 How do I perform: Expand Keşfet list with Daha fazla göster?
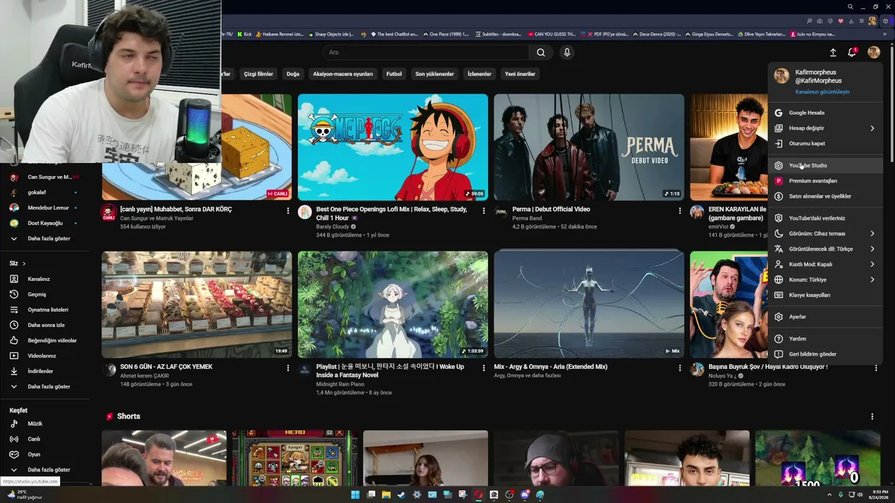tap(45, 469)
